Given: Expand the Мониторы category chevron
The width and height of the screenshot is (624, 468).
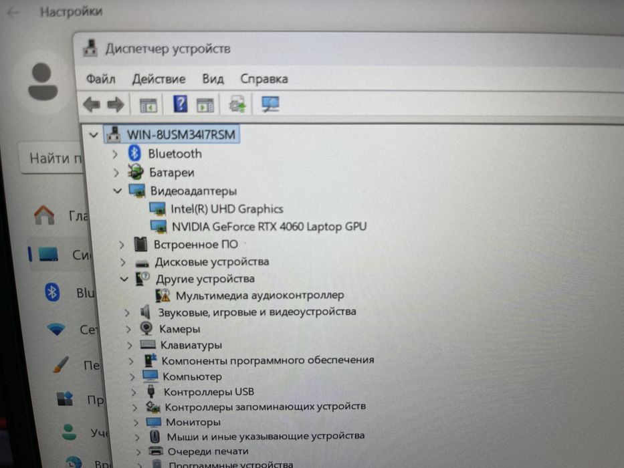Looking at the screenshot, I should click(136, 423).
